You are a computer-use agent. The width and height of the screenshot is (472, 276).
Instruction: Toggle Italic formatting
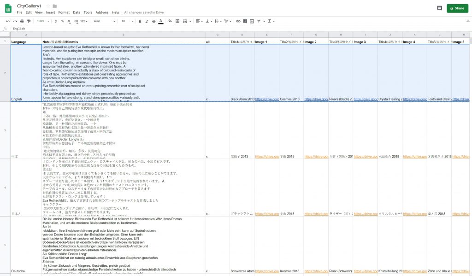point(147,21)
